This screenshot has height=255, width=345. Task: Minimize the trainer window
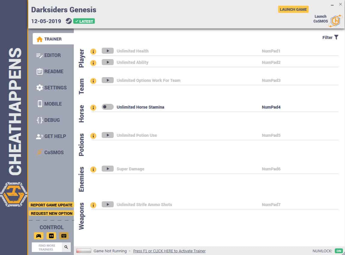(332, 5)
